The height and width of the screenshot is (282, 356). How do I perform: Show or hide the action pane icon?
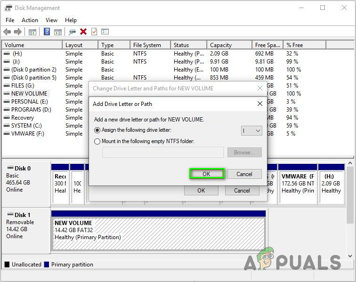point(58,32)
